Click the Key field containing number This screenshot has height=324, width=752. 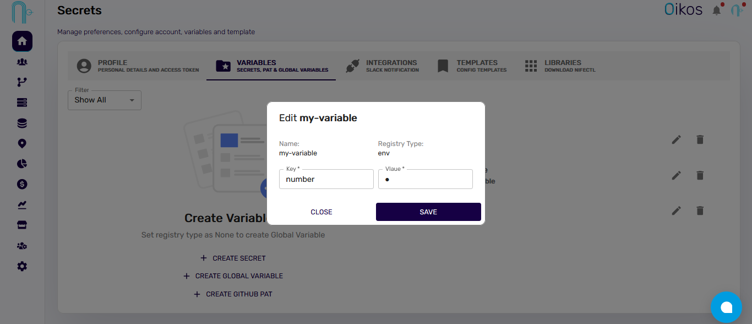pyautogui.click(x=326, y=179)
